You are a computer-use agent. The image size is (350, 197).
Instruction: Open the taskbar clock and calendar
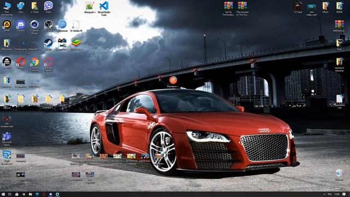click(337, 194)
